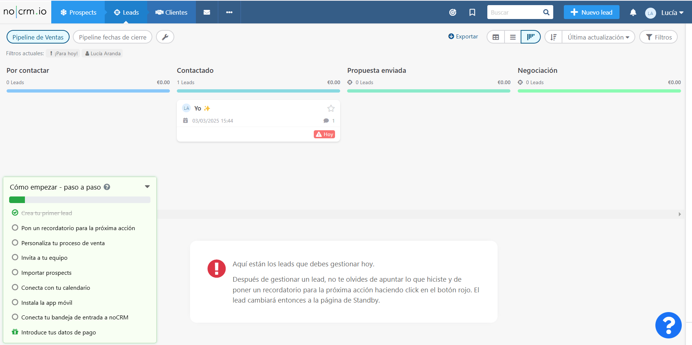Screen dimensions: 692x345
Task: Select the objectives target icon
Action: tap(453, 12)
